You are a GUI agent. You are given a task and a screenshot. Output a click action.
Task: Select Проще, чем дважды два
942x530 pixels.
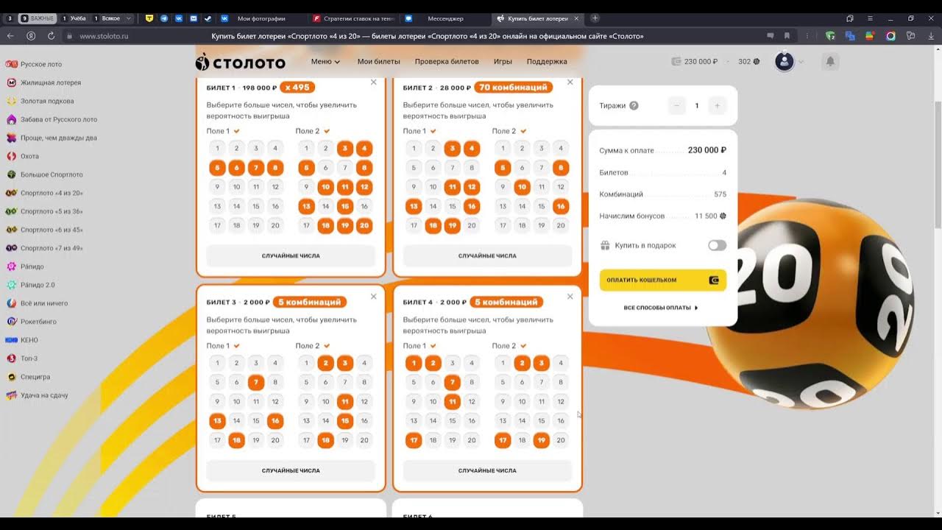(x=52, y=138)
